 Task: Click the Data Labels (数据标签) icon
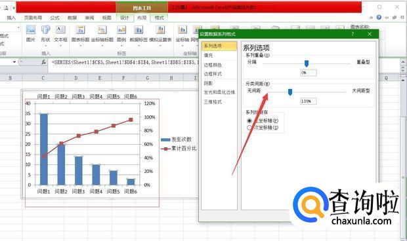pyautogui.click(x=139, y=30)
